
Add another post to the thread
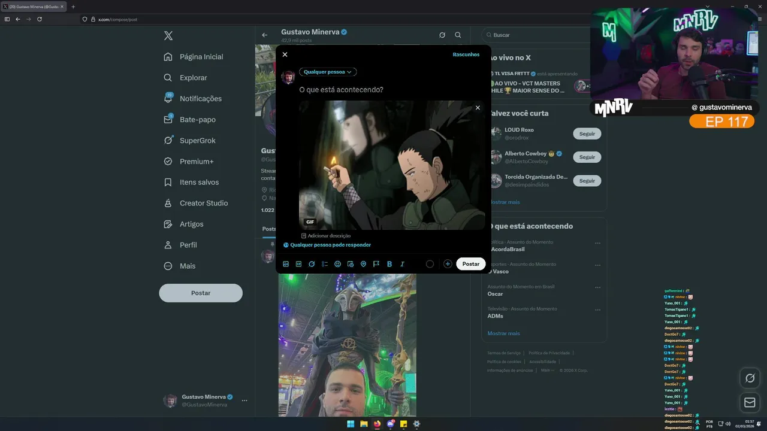448,264
